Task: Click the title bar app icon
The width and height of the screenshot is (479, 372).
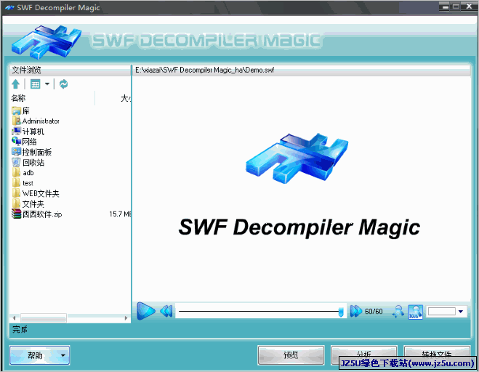Action: (9, 7)
